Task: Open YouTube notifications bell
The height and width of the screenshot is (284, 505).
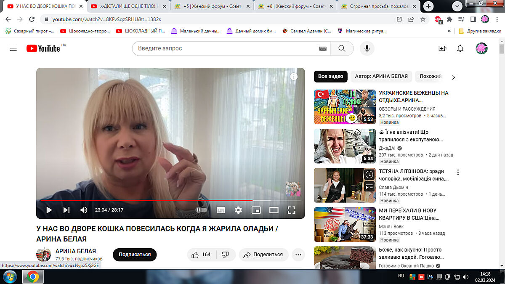Action: pyautogui.click(x=460, y=48)
